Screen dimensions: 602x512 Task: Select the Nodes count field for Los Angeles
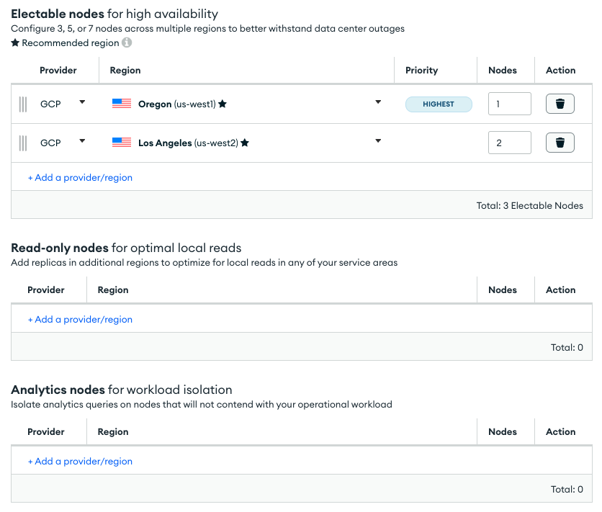[509, 143]
